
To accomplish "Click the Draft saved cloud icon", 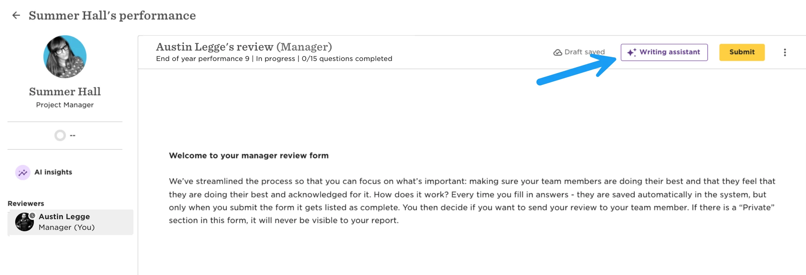I will click(x=557, y=52).
